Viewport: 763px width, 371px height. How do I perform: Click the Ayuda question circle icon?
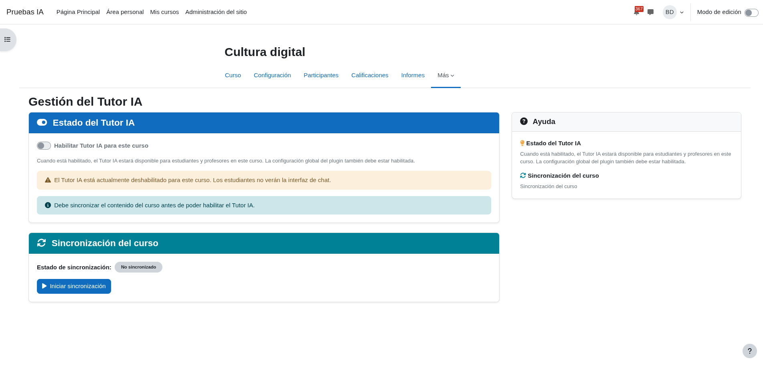[524, 121]
